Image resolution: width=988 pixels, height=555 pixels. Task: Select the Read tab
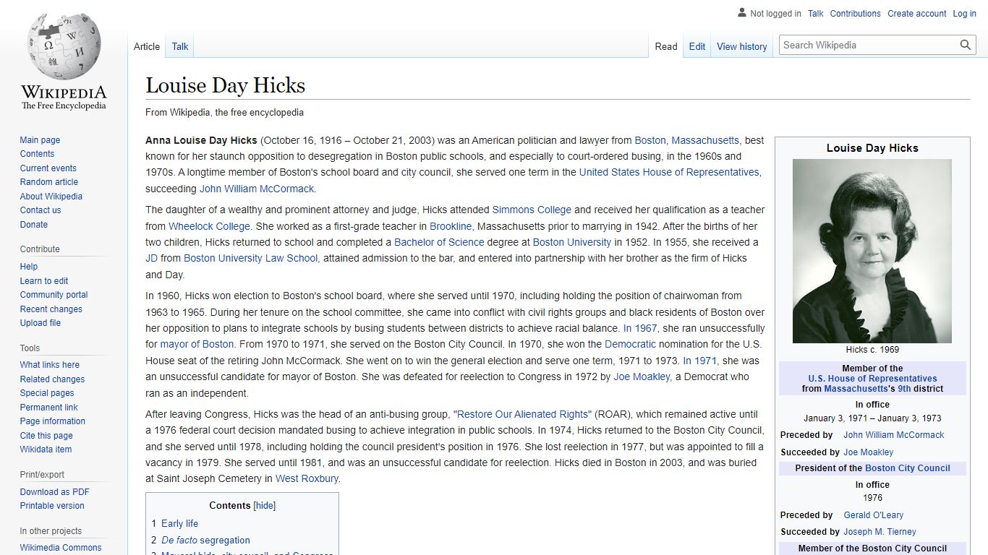[x=666, y=46]
